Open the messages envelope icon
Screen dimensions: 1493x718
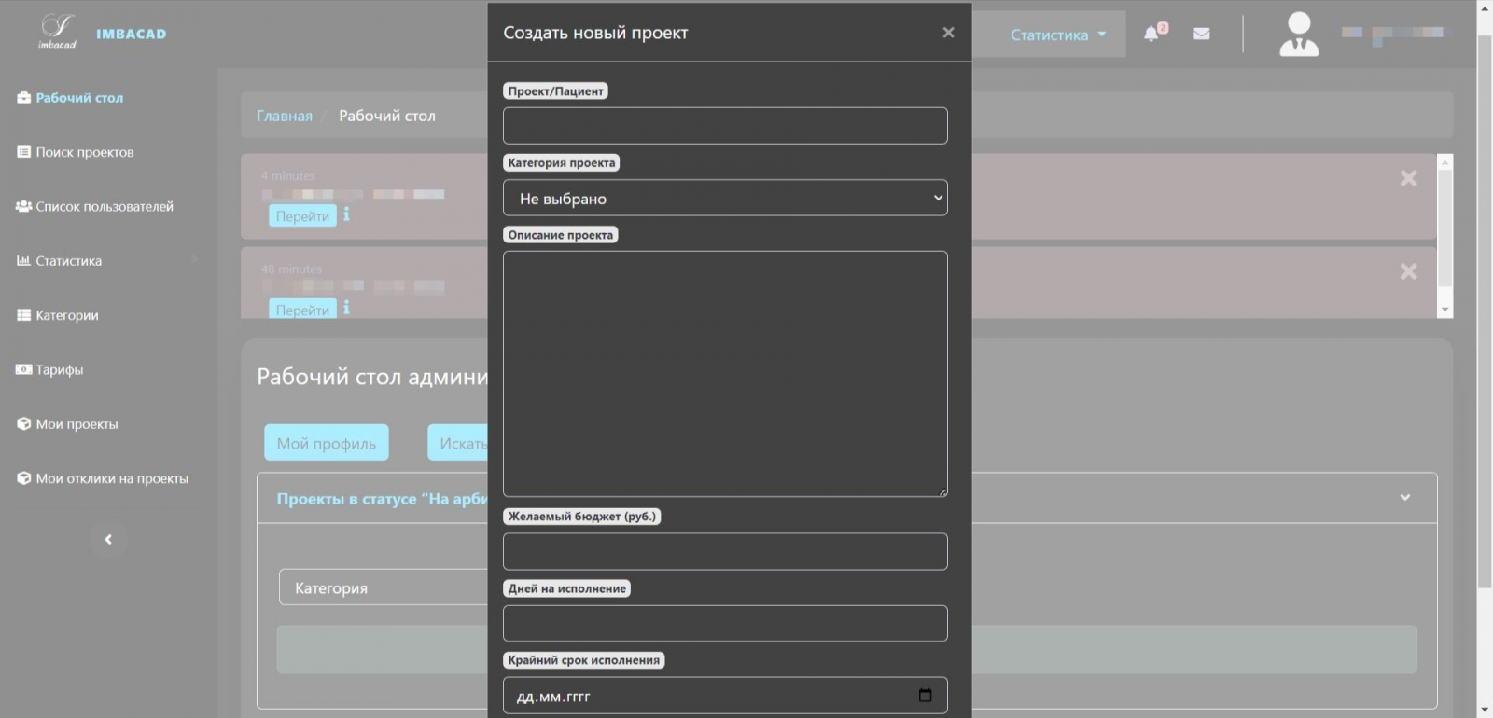(x=1202, y=34)
